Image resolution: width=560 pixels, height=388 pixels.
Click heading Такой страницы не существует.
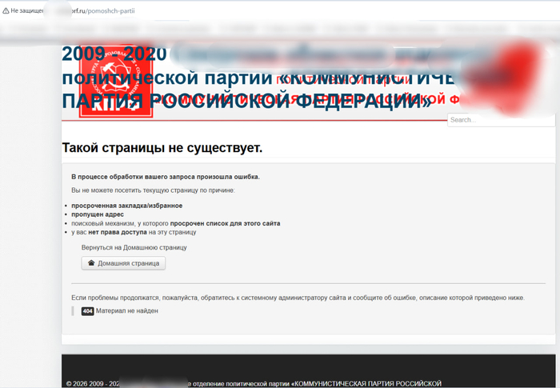[162, 147]
